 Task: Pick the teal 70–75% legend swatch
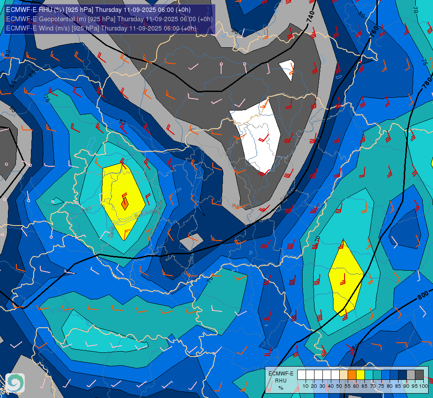[x=377, y=375]
